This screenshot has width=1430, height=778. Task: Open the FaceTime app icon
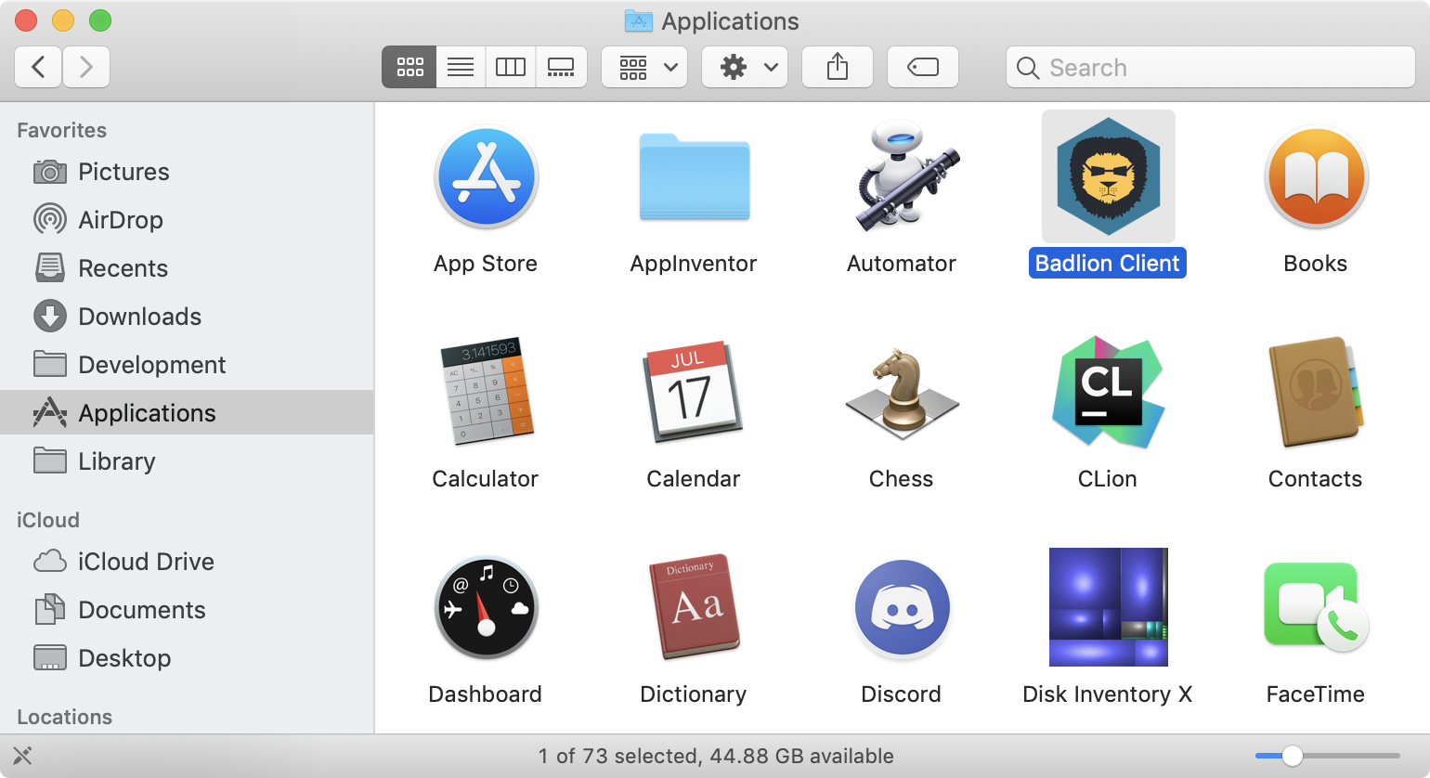pos(1316,606)
